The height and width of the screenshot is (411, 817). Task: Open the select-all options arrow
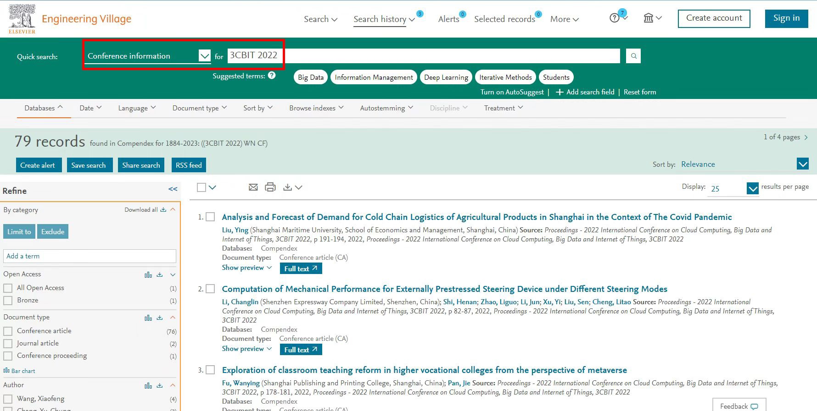point(212,187)
